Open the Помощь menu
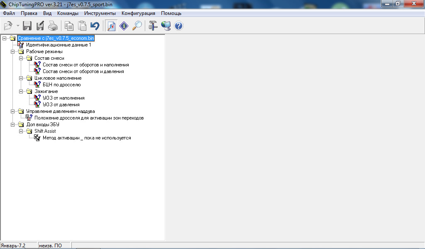Screen dimensions: 425x249 [x=171, y=13]
